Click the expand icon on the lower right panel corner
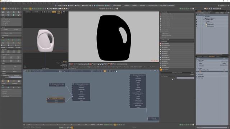This screenshot has width=230, height=129. (228, 57)
